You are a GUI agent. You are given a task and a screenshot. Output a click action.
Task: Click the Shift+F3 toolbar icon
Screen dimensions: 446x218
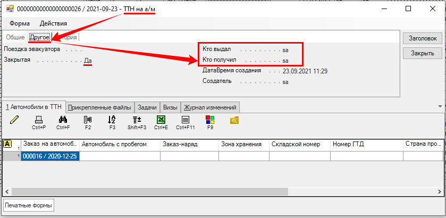coord(137,120)
